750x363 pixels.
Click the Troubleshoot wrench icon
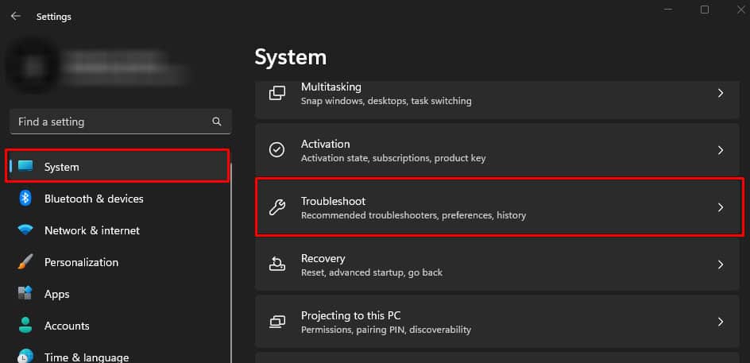pyautogui.click(x=277, y=207)
